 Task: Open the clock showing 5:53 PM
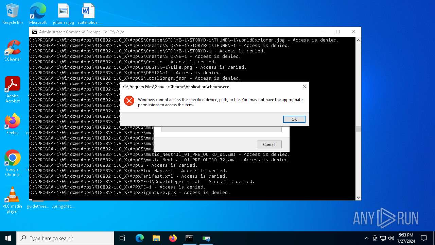coord(406,238)
